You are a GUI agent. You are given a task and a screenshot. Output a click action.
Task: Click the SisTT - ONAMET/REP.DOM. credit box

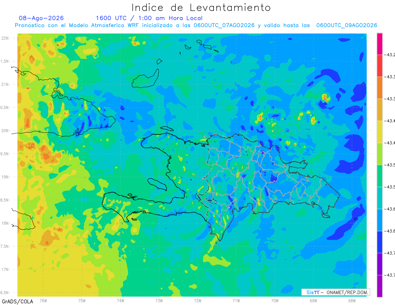pyautogui.click(x=335, y=292)
